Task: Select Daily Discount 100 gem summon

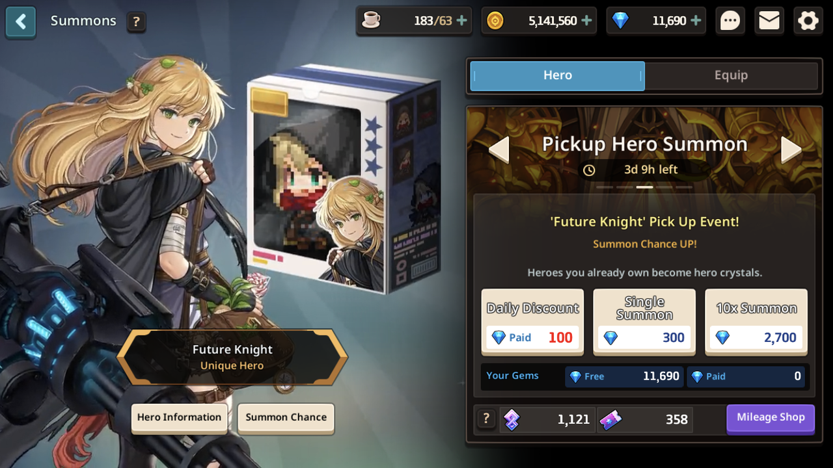Action: [x=533, y=322]
